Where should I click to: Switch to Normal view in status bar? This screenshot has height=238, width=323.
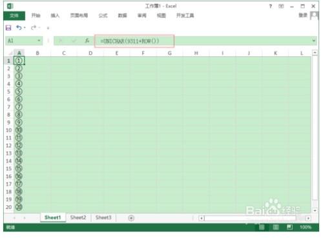(262, 227)
